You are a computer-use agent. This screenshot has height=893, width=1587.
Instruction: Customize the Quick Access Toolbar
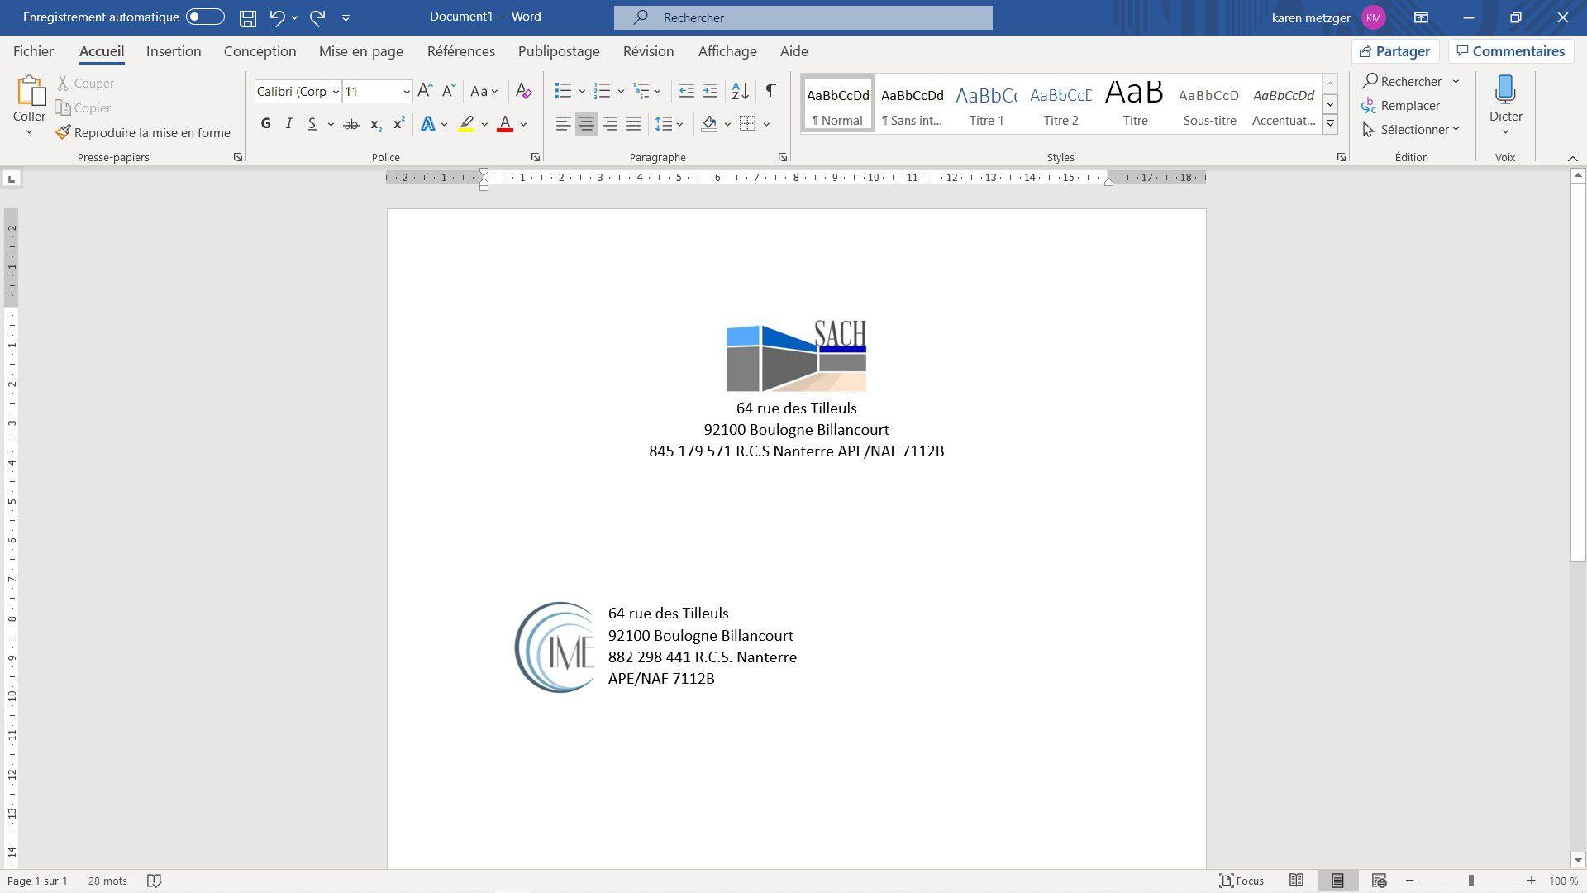(346, 17)
